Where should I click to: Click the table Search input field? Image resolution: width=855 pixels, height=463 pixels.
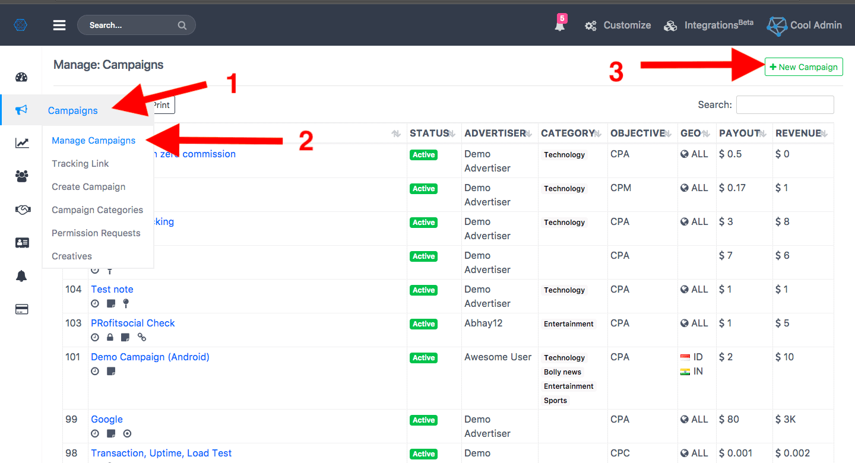[x=784, y=104]
